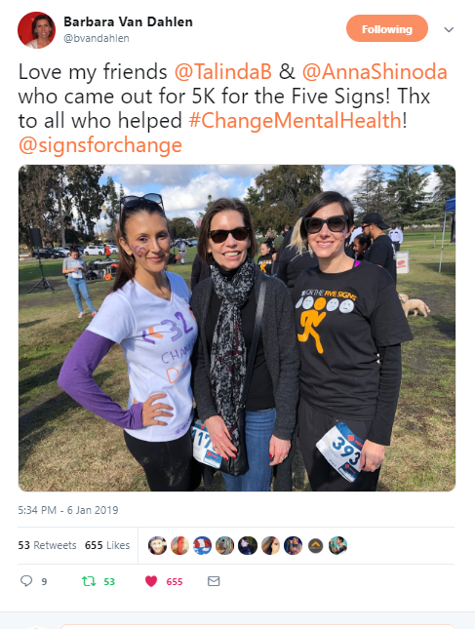This screenshot has height=629, width=475.
Task: Open the #ChangeMentalHealth hashtag
Action: point(295,121)
